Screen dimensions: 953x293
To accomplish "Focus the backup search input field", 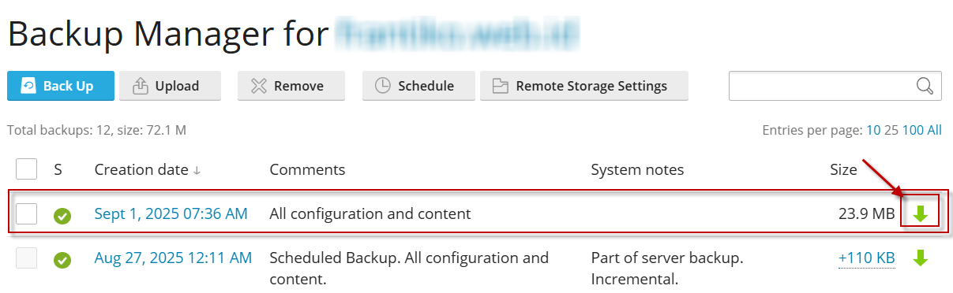I will (x=821, y=86).
